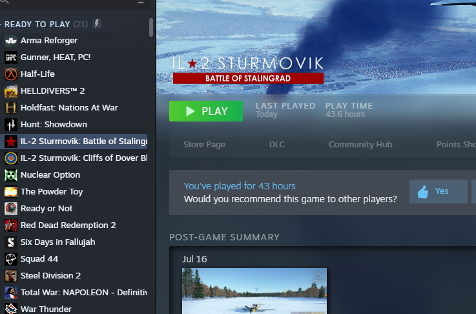Click the '43.6 hours' play time value

pyautogui.click(x=345, y=114)
